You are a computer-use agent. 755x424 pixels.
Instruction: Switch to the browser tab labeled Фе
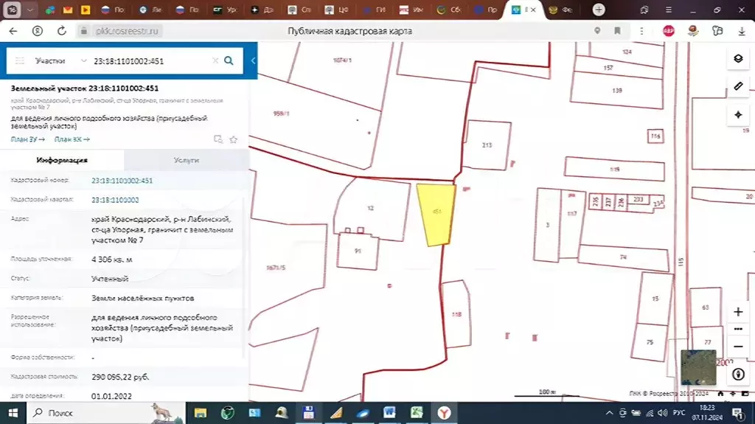click(561, 10)
